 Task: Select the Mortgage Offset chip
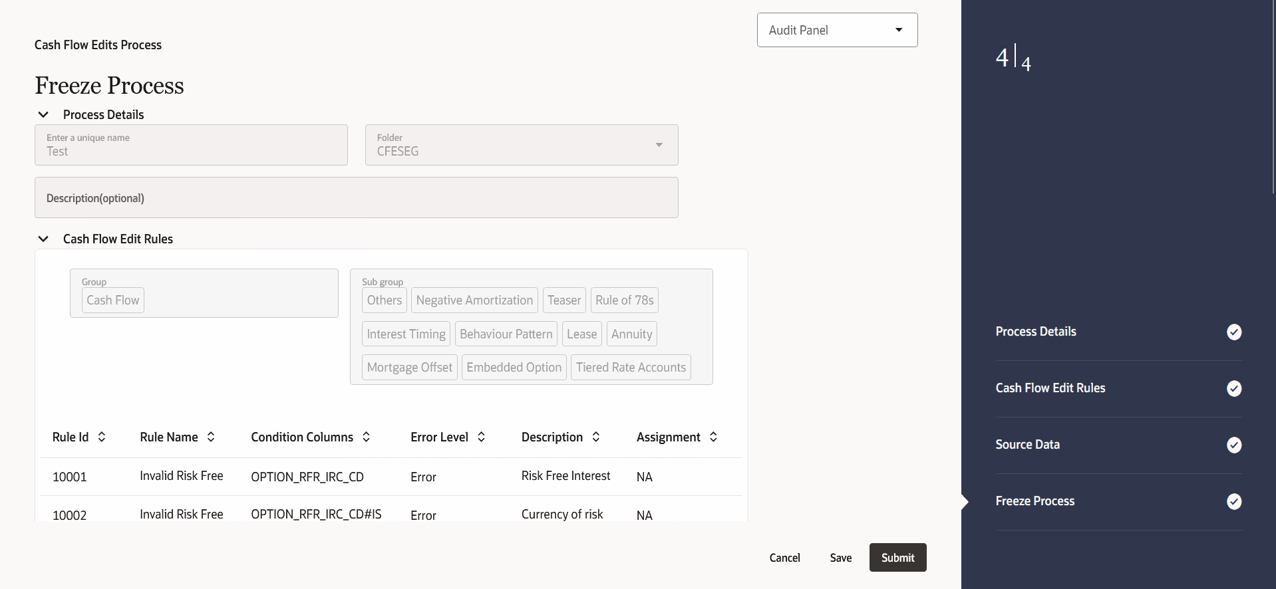point(410,368)
